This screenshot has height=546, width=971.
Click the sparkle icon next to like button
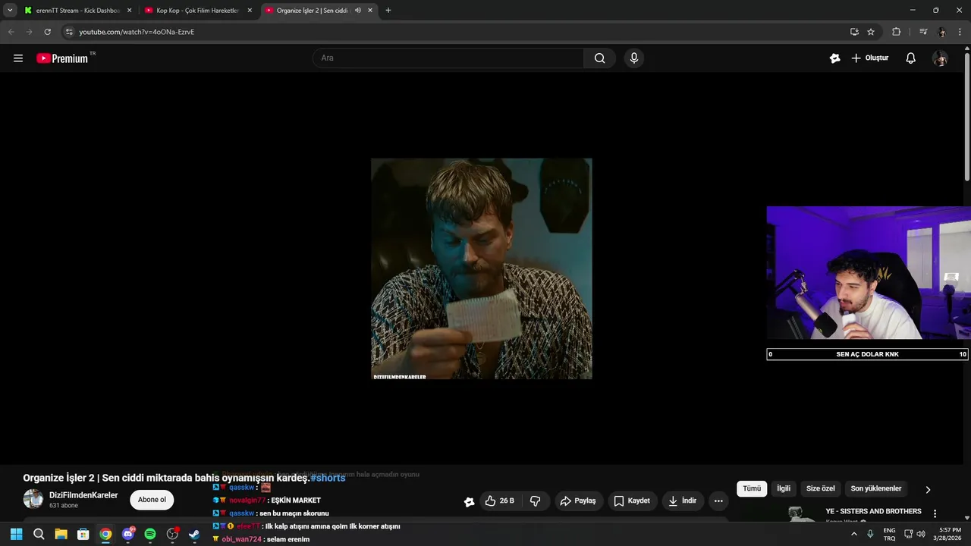(x=470, y=501)
